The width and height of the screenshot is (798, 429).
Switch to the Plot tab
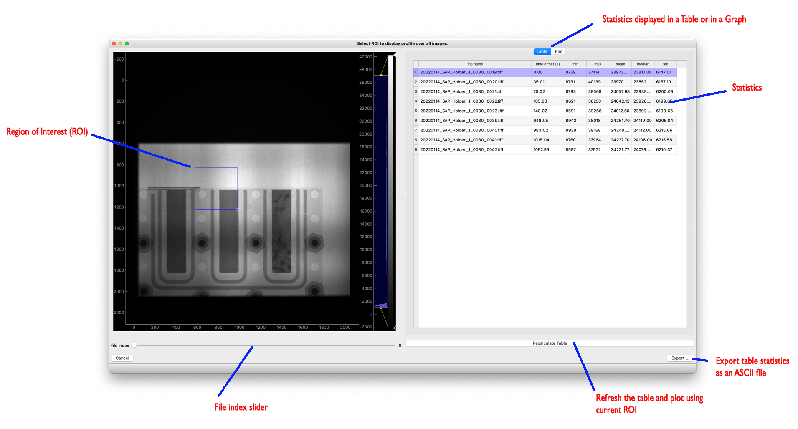click(558, 52)
